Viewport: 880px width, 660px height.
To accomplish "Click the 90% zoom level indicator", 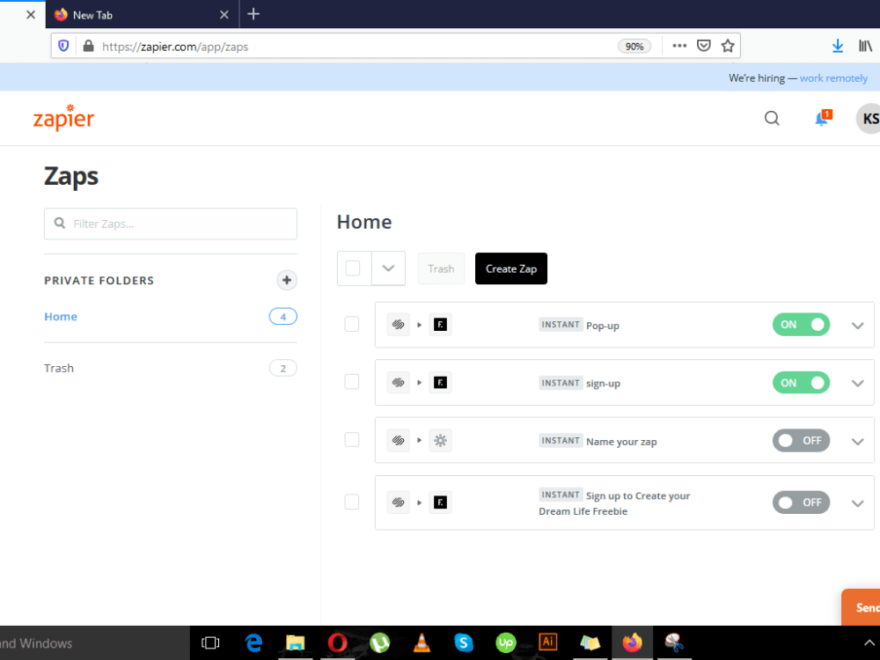I will pos(634,46).
